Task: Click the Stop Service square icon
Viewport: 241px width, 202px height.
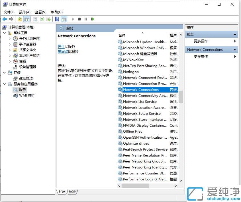Action: (79, 19)
